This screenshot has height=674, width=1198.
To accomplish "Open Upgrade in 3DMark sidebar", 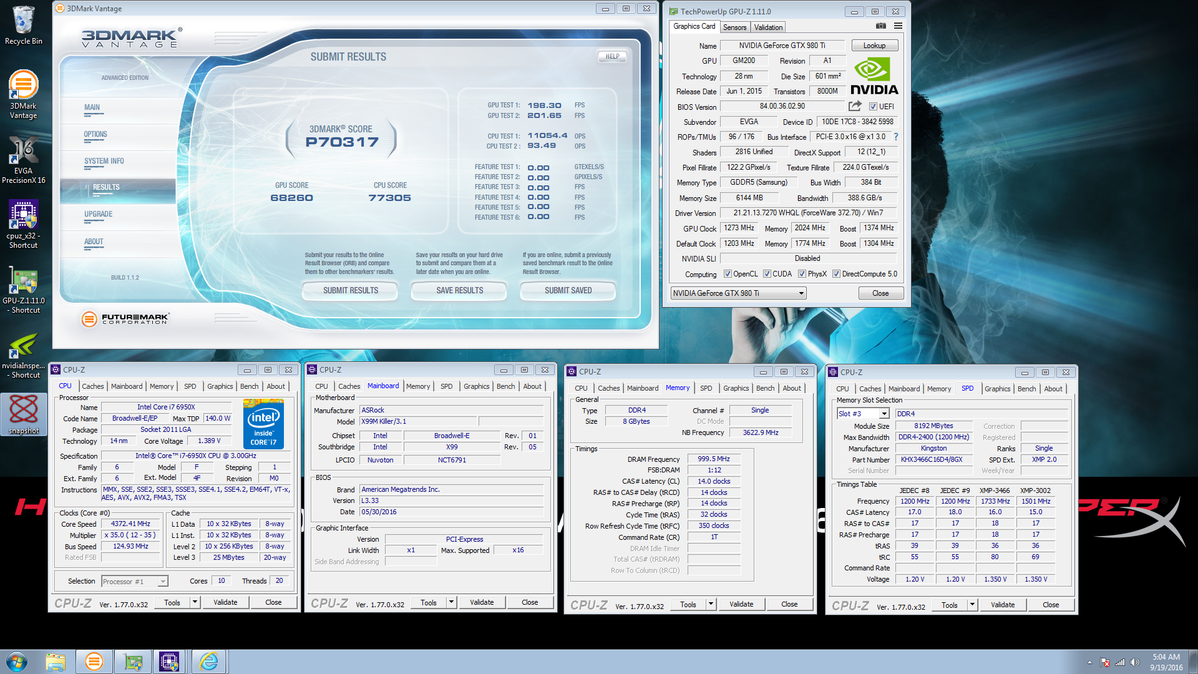I will (x=99, y=214).
